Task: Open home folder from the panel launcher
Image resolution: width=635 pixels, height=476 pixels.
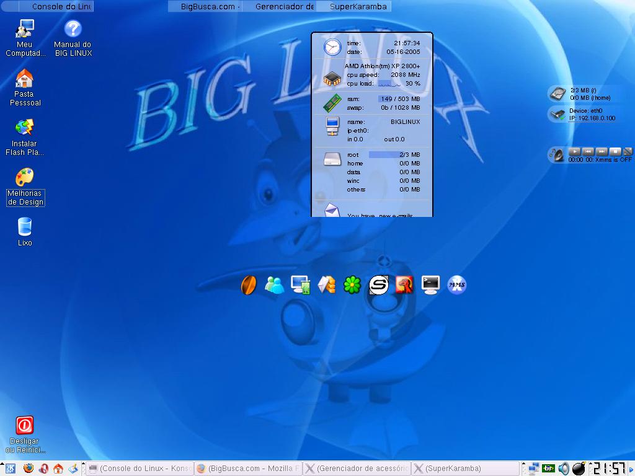Action: click(58, 469)
